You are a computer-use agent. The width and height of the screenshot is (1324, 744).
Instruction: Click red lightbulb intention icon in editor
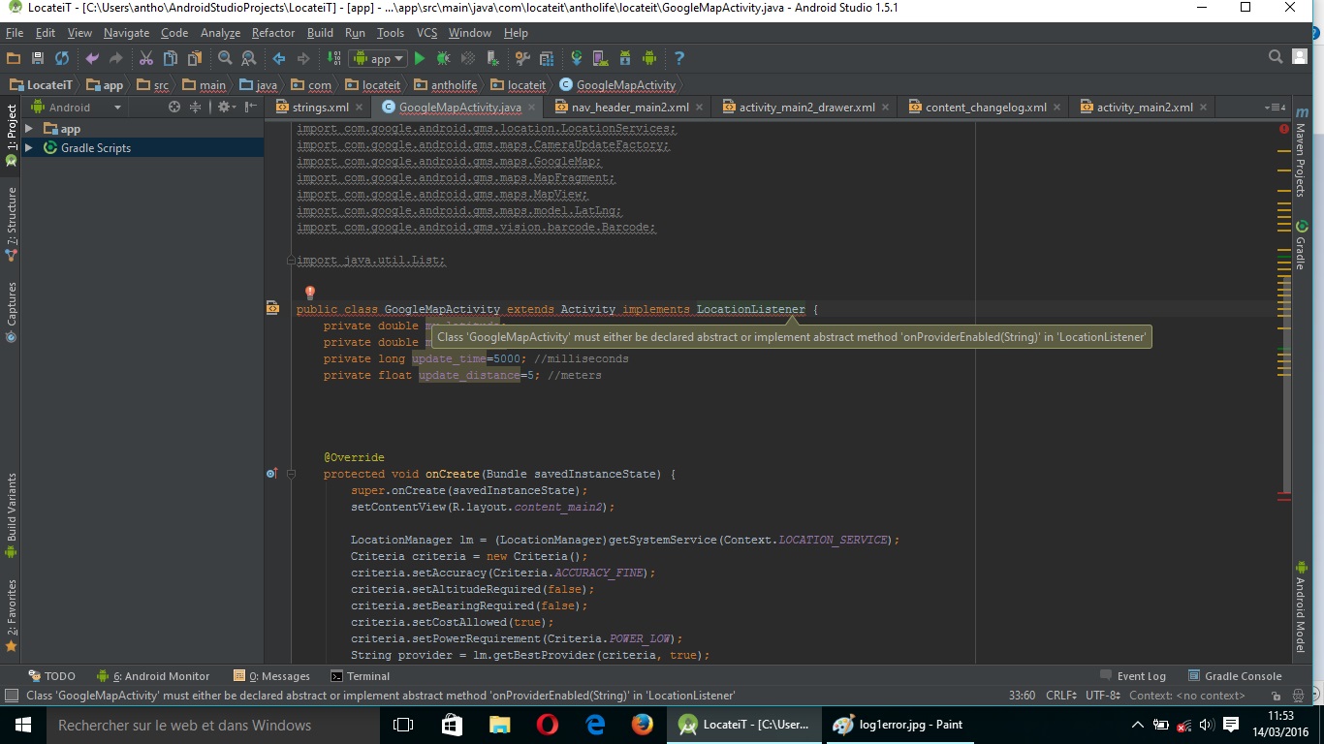pyautogui.click(x=310, y=292)
